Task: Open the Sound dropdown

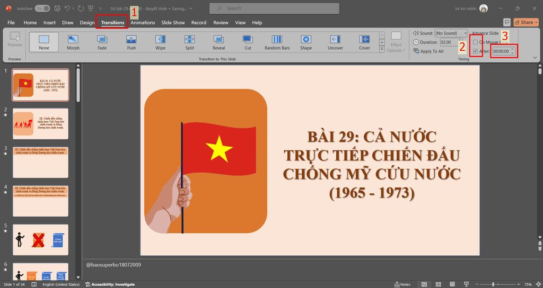Action: click(465, 33)
